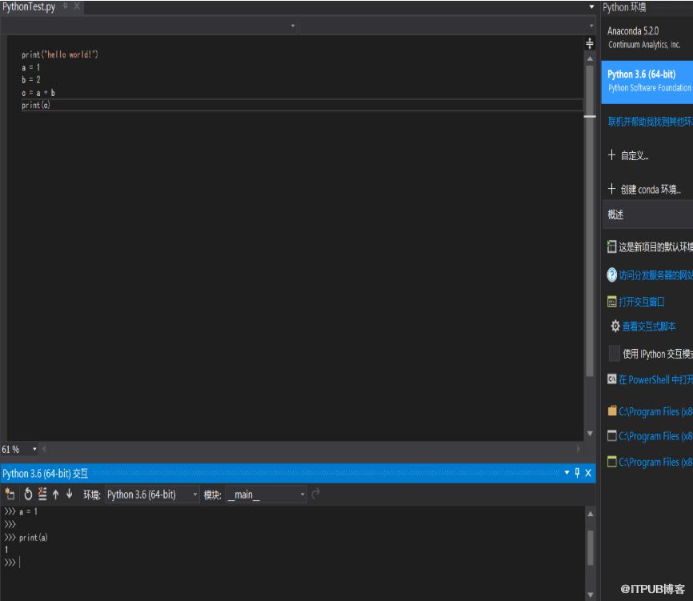Open the 61 % zoom level dropdown

tap(34, 450)
